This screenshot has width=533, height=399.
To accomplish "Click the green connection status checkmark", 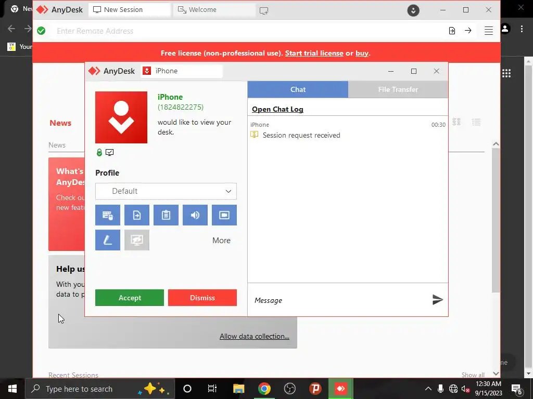I will click(x=41, y=31).
